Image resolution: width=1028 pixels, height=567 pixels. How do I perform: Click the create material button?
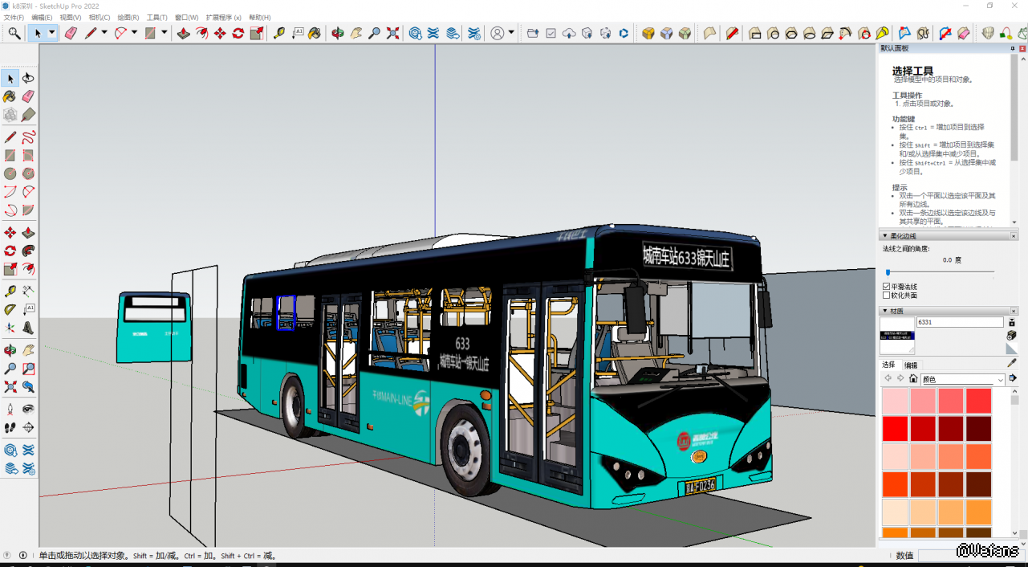[x=1011, y=335]
